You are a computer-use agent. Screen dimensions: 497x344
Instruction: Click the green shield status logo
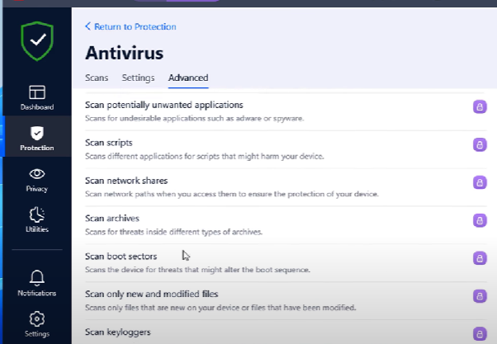pyautogui.click(x=36, y=42)
